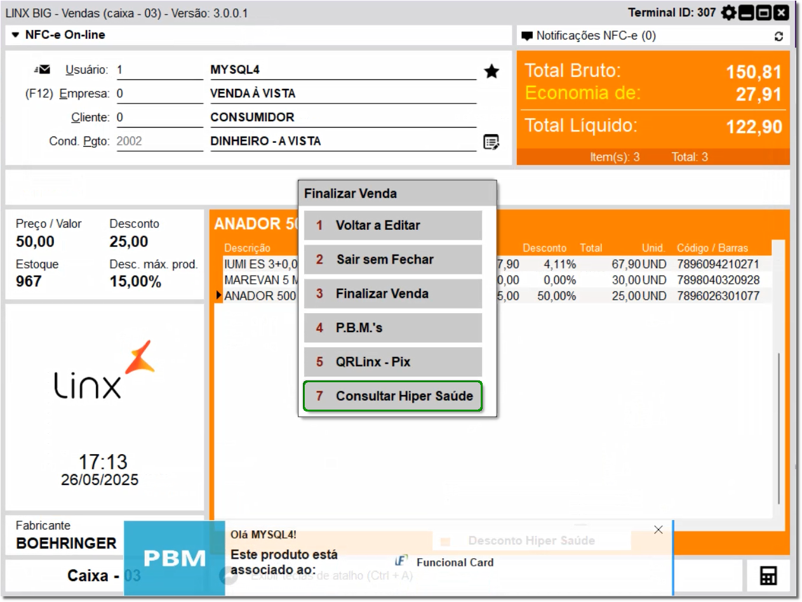Click the Descrição column header
Image resolution: width=802 pixels, height=602 pixels.
pos(248,248)
